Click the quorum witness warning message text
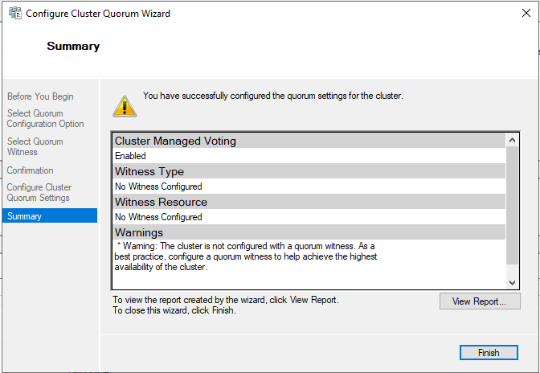The height and width of the screenshot is (373, 540). click(246, 256)
